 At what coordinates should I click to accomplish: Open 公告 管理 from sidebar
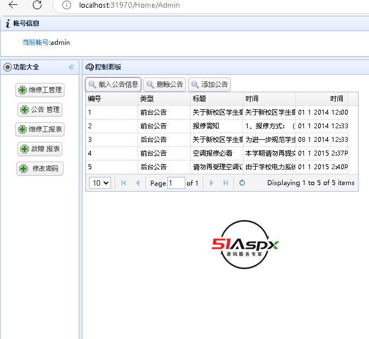40,110
